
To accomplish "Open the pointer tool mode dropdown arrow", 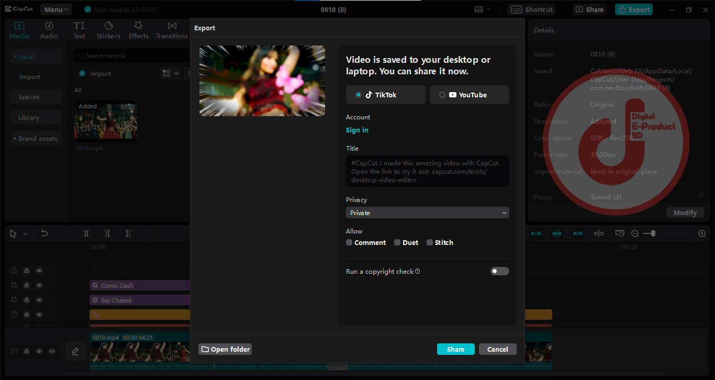I will [x=25, y=234].
